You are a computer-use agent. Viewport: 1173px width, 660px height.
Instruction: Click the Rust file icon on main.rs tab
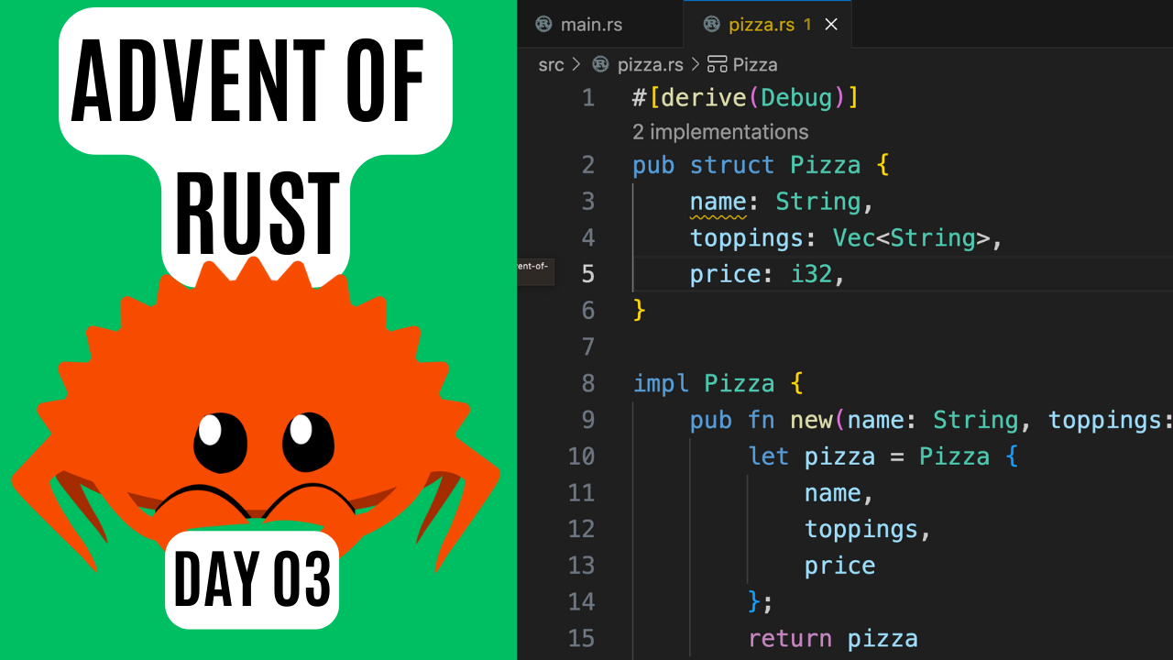point(543,25)
